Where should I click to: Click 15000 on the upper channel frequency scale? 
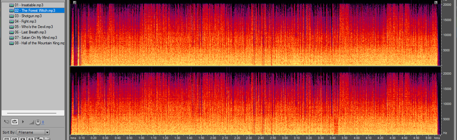(448, 20)
